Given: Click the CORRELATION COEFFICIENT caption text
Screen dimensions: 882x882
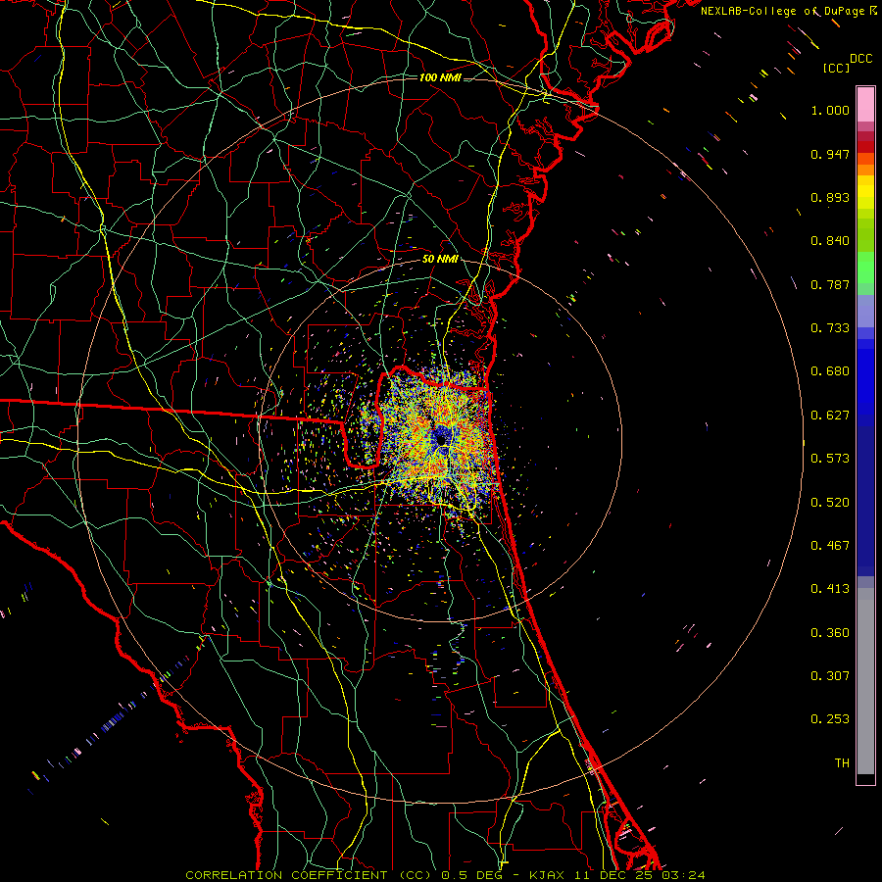Looking at the screenshot, I should [x=286, y=875].
